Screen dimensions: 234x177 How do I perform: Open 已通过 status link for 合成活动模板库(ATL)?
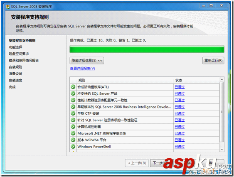coord(180,87)
